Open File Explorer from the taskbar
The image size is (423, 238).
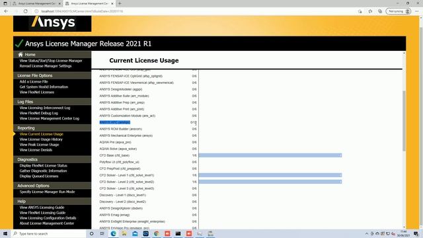tap(124, 233)
